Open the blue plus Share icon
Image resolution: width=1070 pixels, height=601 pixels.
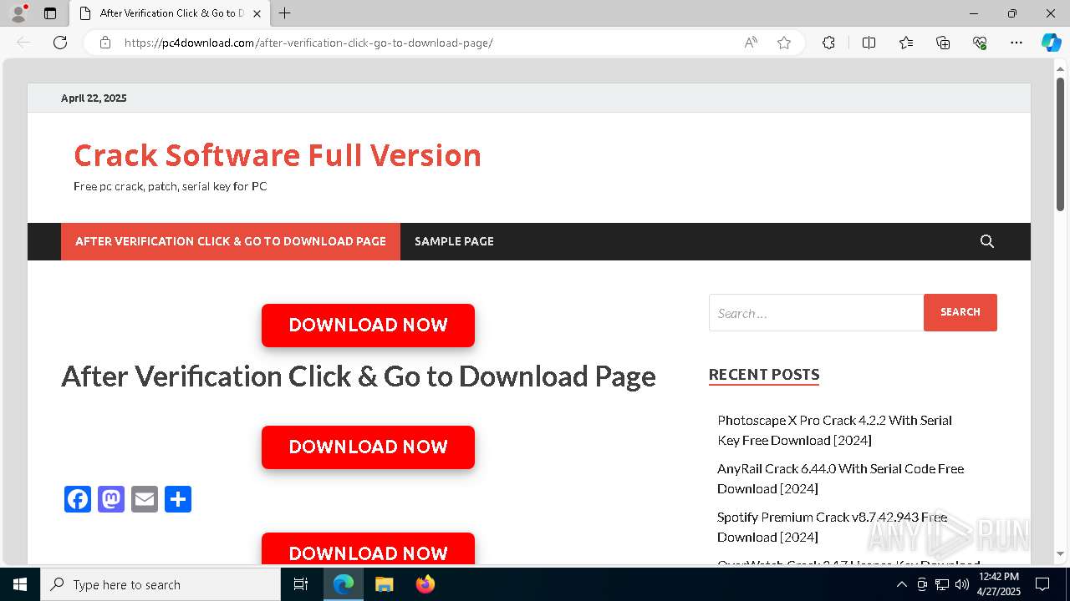pyautogui.click(x=178, y=499)
